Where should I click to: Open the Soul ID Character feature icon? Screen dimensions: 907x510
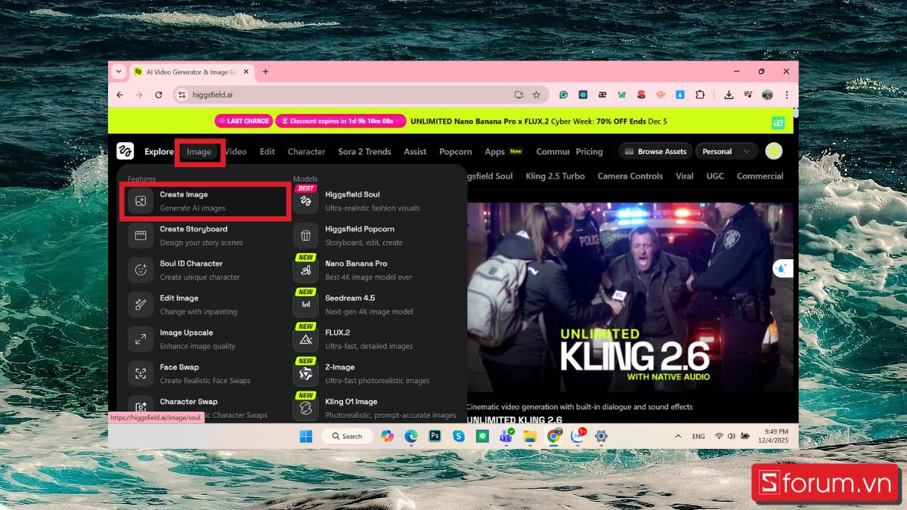(141, 270)
